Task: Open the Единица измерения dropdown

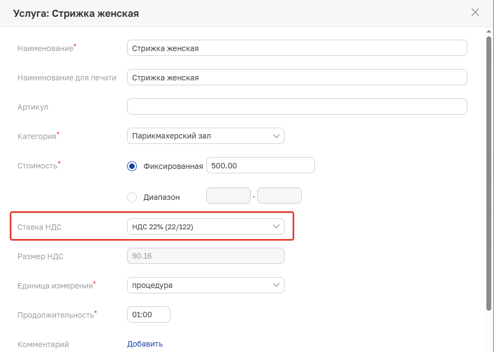Action: (205, 285)
